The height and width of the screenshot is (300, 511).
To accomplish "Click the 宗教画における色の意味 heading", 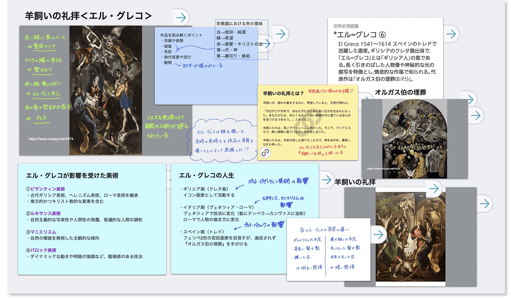I will tap(240, 24).
